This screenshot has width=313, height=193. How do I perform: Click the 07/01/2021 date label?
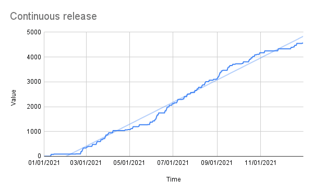coord(173,163)
